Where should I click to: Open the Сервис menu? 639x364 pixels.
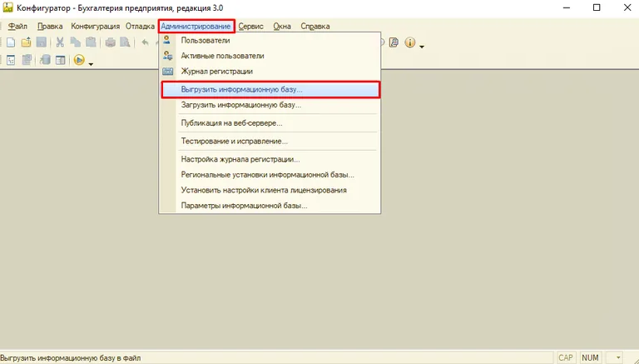[x=250, y=27]
